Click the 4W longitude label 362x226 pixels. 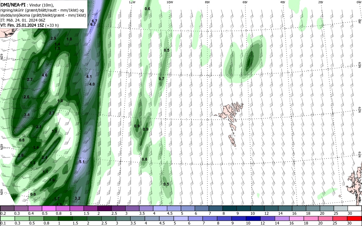(283, 2)
